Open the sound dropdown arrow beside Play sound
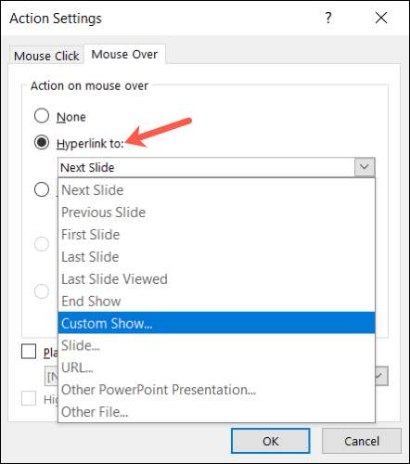The width and height of the screenshot is (410, 464). [381, 376]
